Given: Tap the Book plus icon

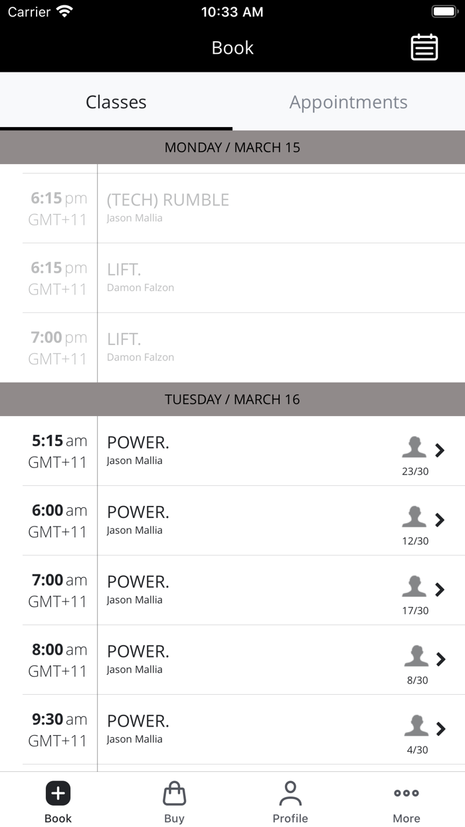Looking at the screenshot, I should point(58,793).
